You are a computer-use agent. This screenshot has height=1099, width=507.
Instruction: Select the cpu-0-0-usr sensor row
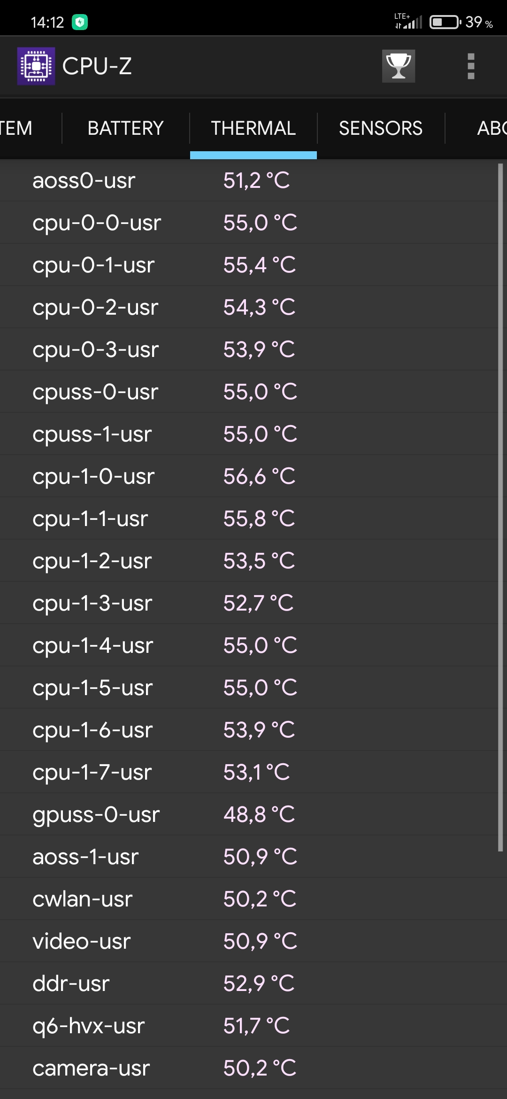point(249,223)
